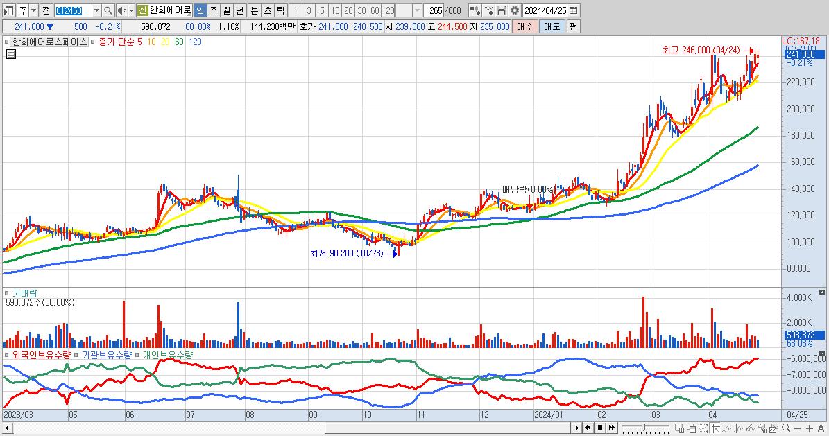Select the 초 second period tab
The height and width of the screenshot is (436, 829).
tap(268, 10)
